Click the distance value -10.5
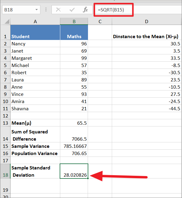Image resolution: width=182 pixels, height=198 pixels. (147, 87)
